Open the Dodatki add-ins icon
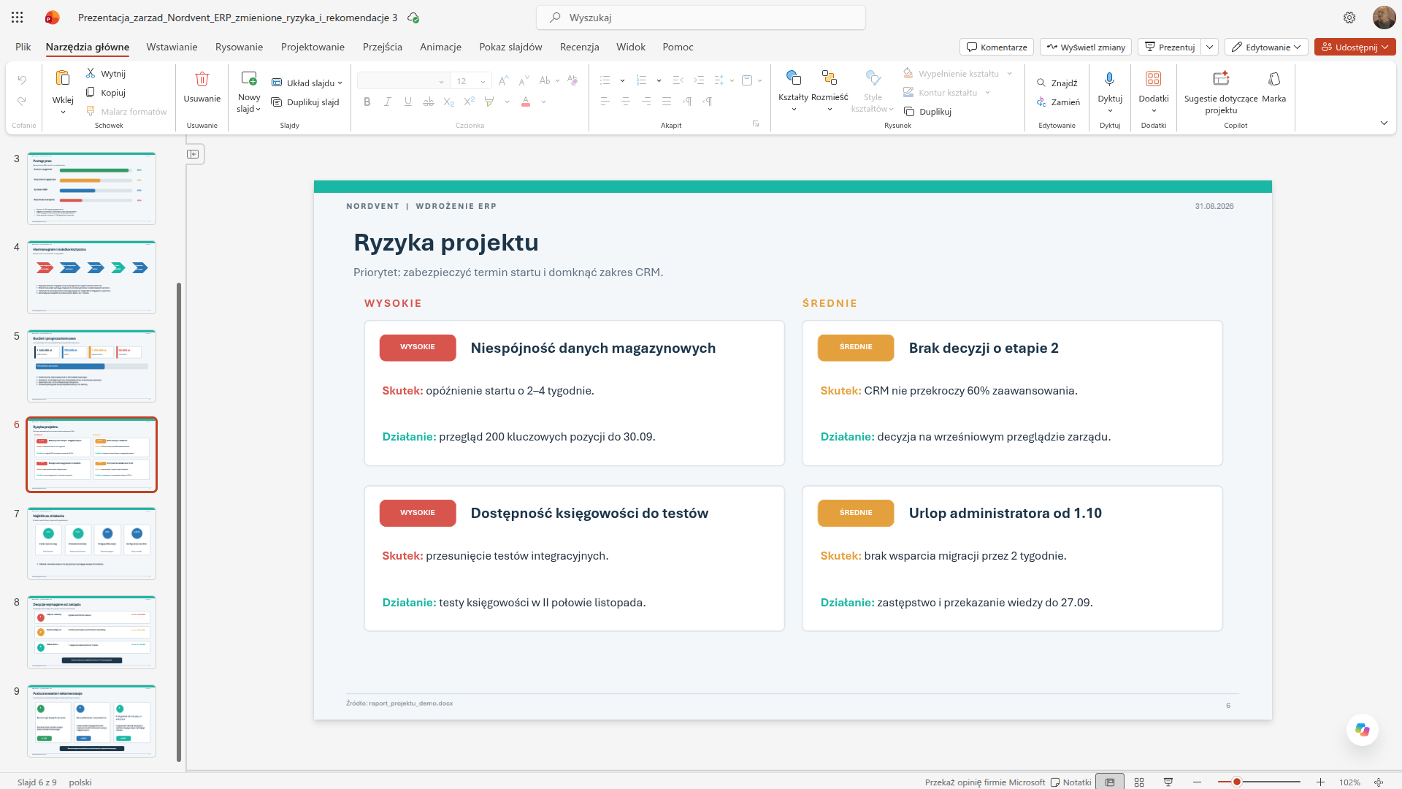Viewport: 1402px width, 789px height. click(x=1154, y=79)
